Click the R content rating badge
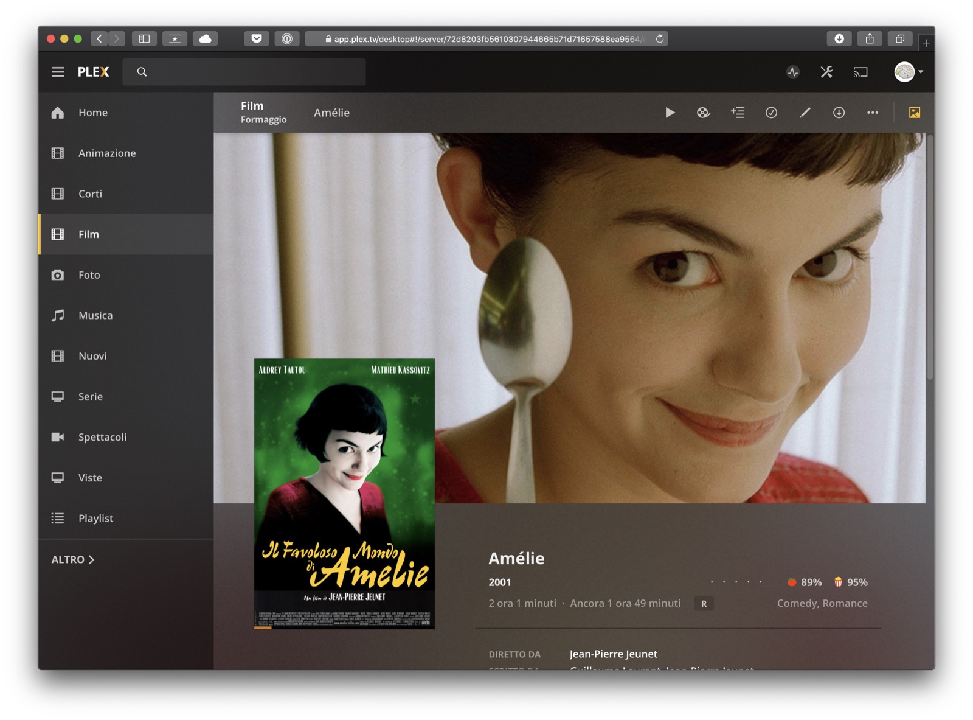This screenshot has width=973, height=720. pyautogui.click(x=704, y=604)
